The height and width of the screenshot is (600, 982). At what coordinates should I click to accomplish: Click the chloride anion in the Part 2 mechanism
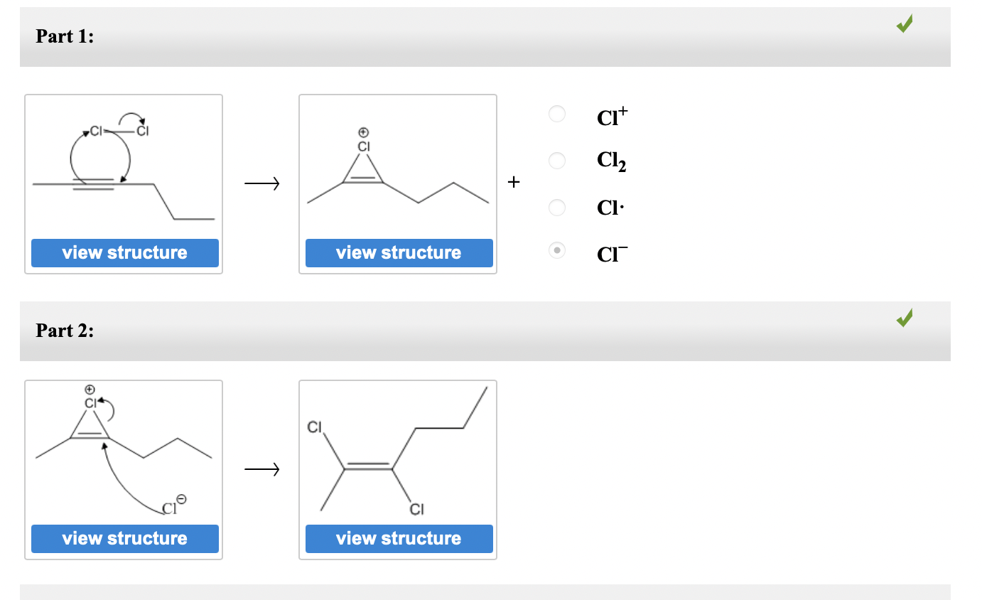[169, 508]
